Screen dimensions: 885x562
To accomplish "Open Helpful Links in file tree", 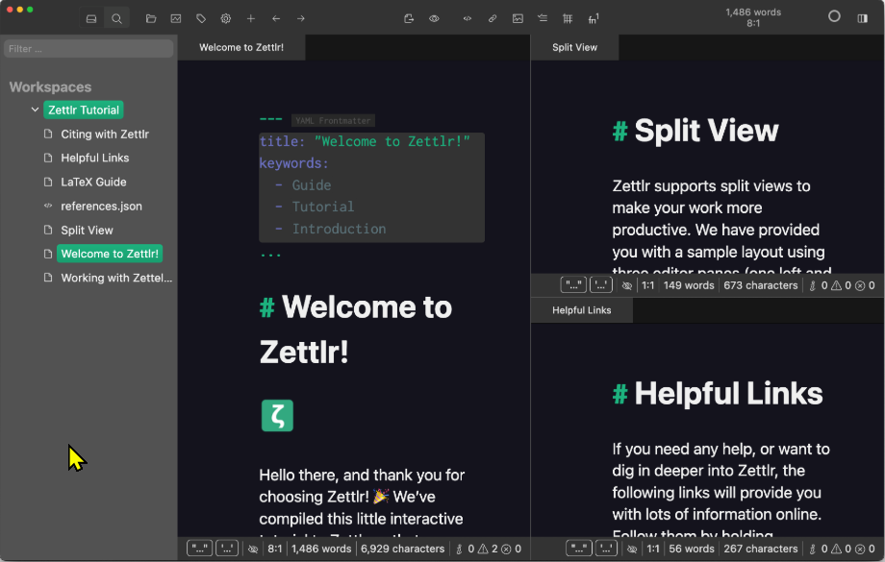I will [95, 158].
